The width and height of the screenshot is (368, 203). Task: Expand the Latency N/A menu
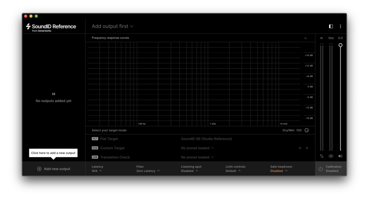(97, 171)
